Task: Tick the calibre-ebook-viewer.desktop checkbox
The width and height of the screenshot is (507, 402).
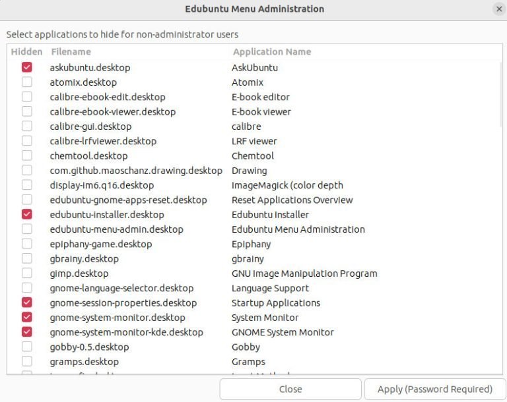Action: click(27, 111)
